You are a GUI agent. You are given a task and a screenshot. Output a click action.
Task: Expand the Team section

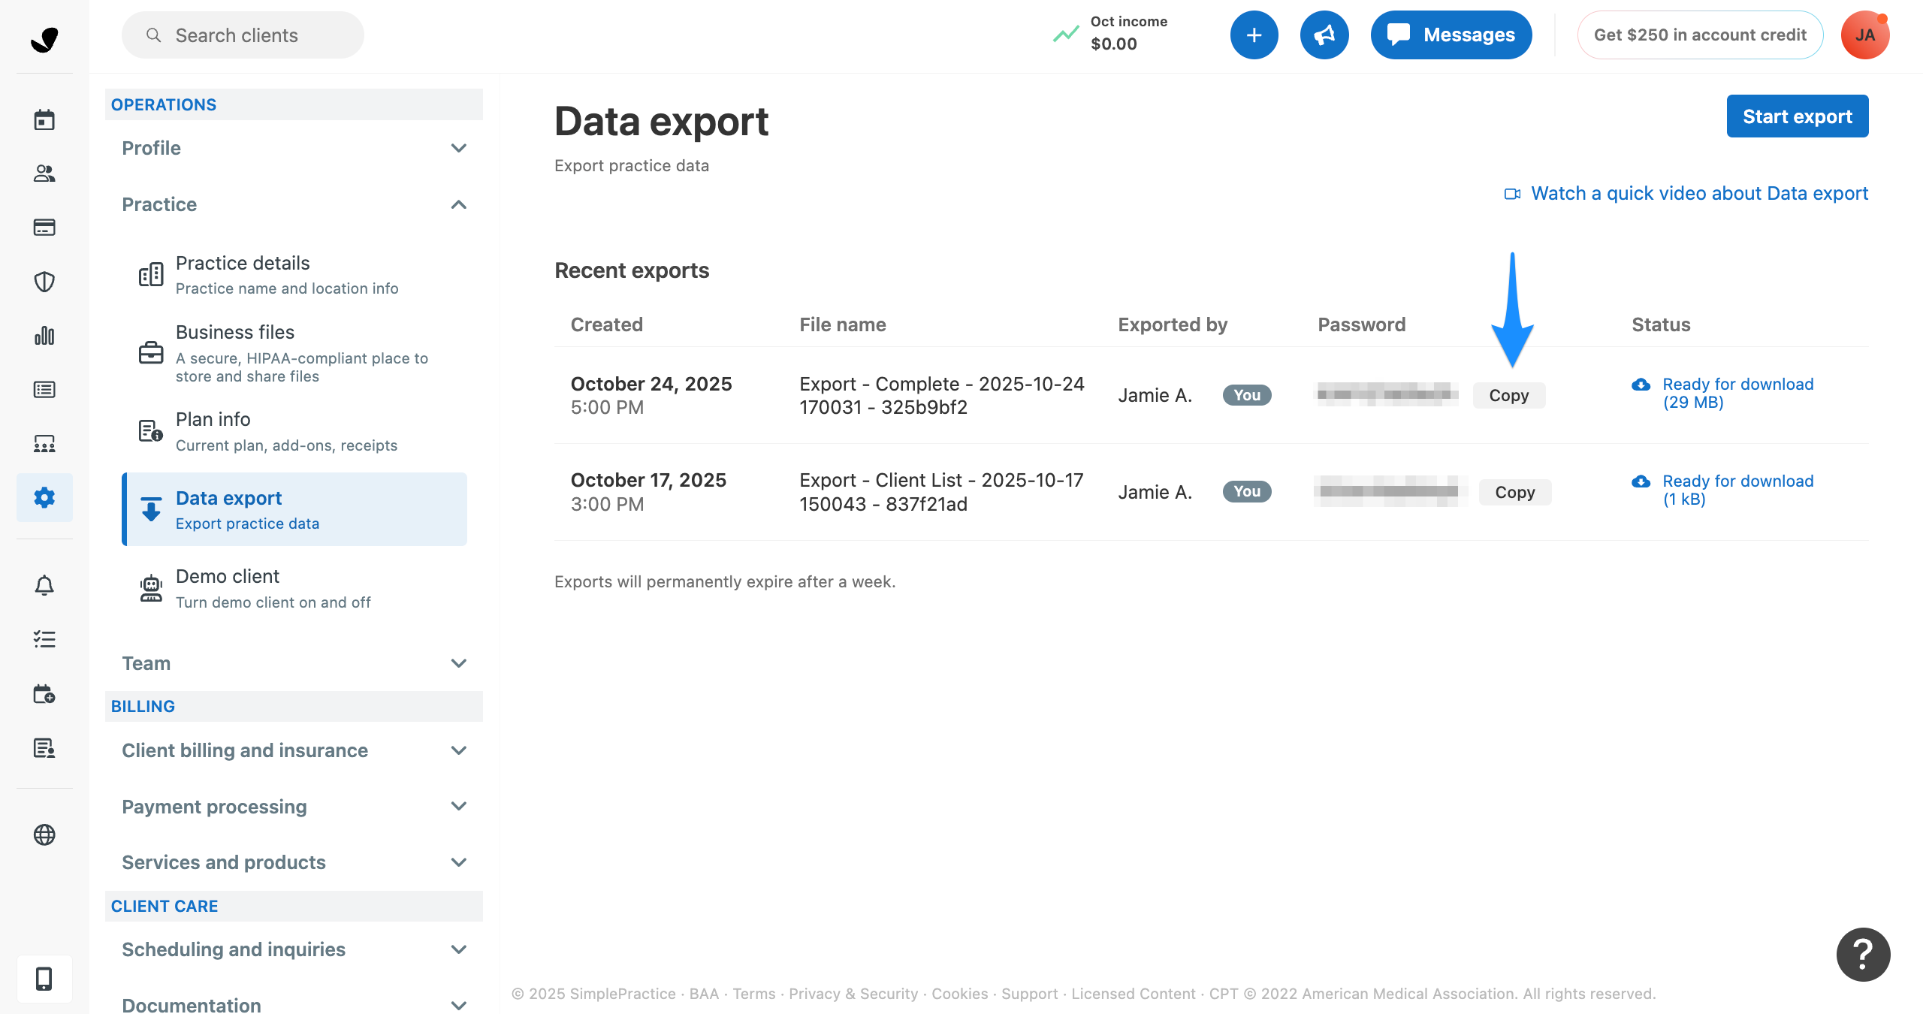[x=294, y=663]
